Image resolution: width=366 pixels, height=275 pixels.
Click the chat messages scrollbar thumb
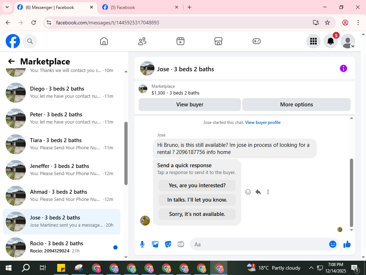pos(352,193)
